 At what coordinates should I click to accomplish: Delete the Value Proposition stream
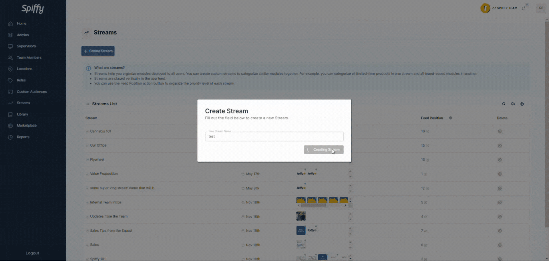(500, 174)
